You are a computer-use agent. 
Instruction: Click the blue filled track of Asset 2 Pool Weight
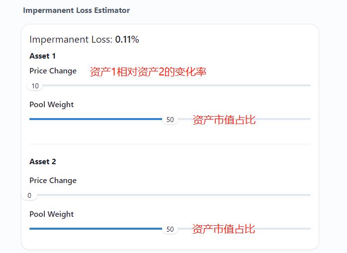tap(94, 229)
